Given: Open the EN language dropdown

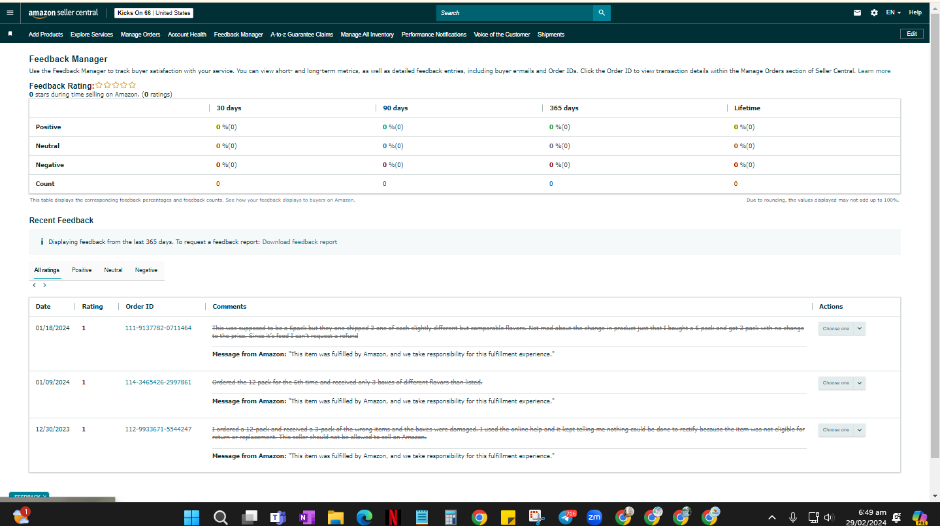Looking at the screenshot, I should pos(893,12).
